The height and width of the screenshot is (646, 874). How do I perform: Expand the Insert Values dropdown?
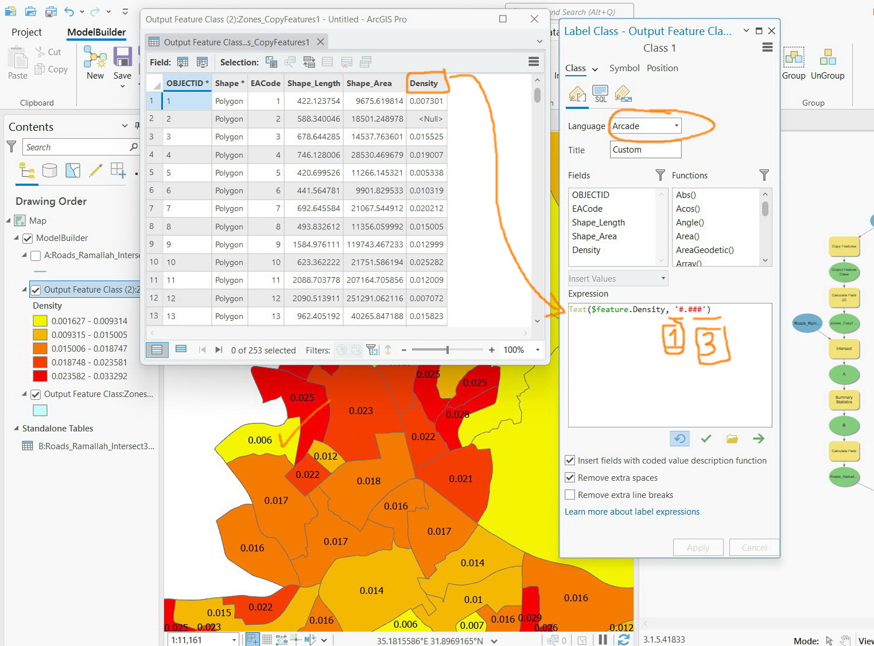pyautogui.click(x=618, y=279)
